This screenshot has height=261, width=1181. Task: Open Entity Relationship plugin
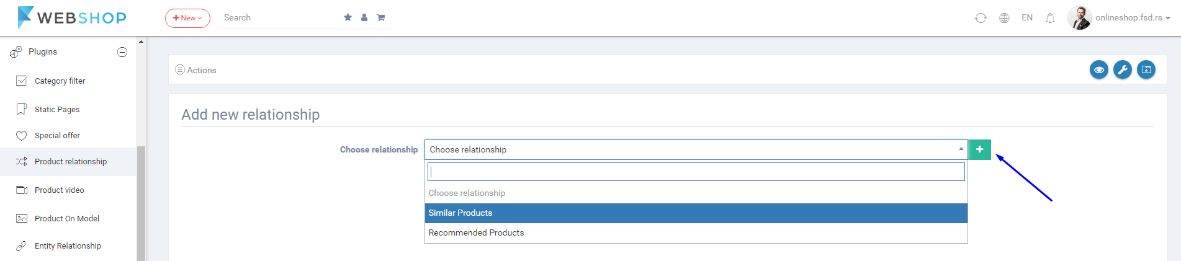(x=68, y=246)
